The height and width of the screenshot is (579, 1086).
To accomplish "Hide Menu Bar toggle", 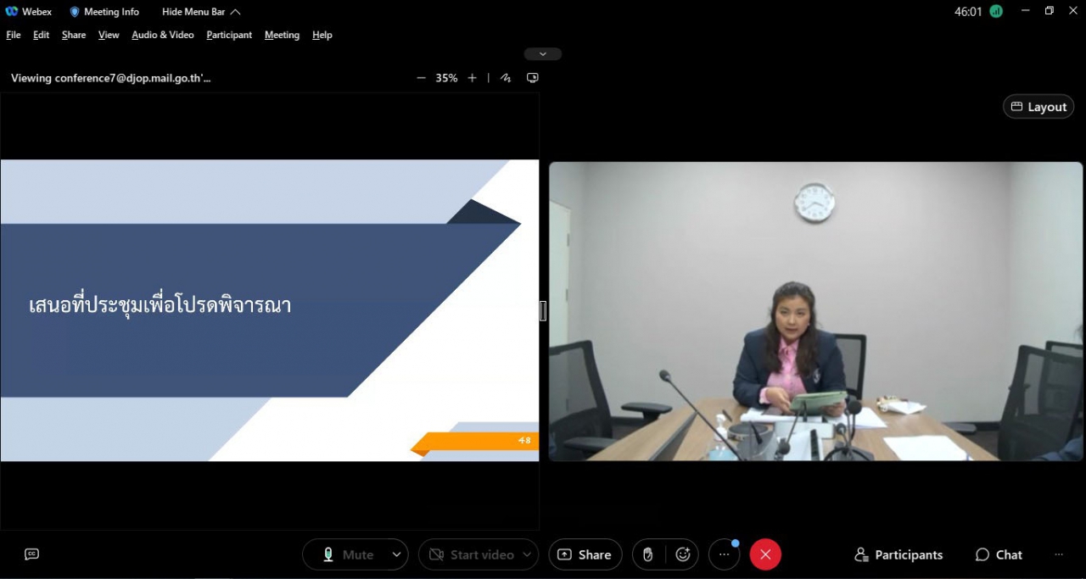I will pos(201,12).
